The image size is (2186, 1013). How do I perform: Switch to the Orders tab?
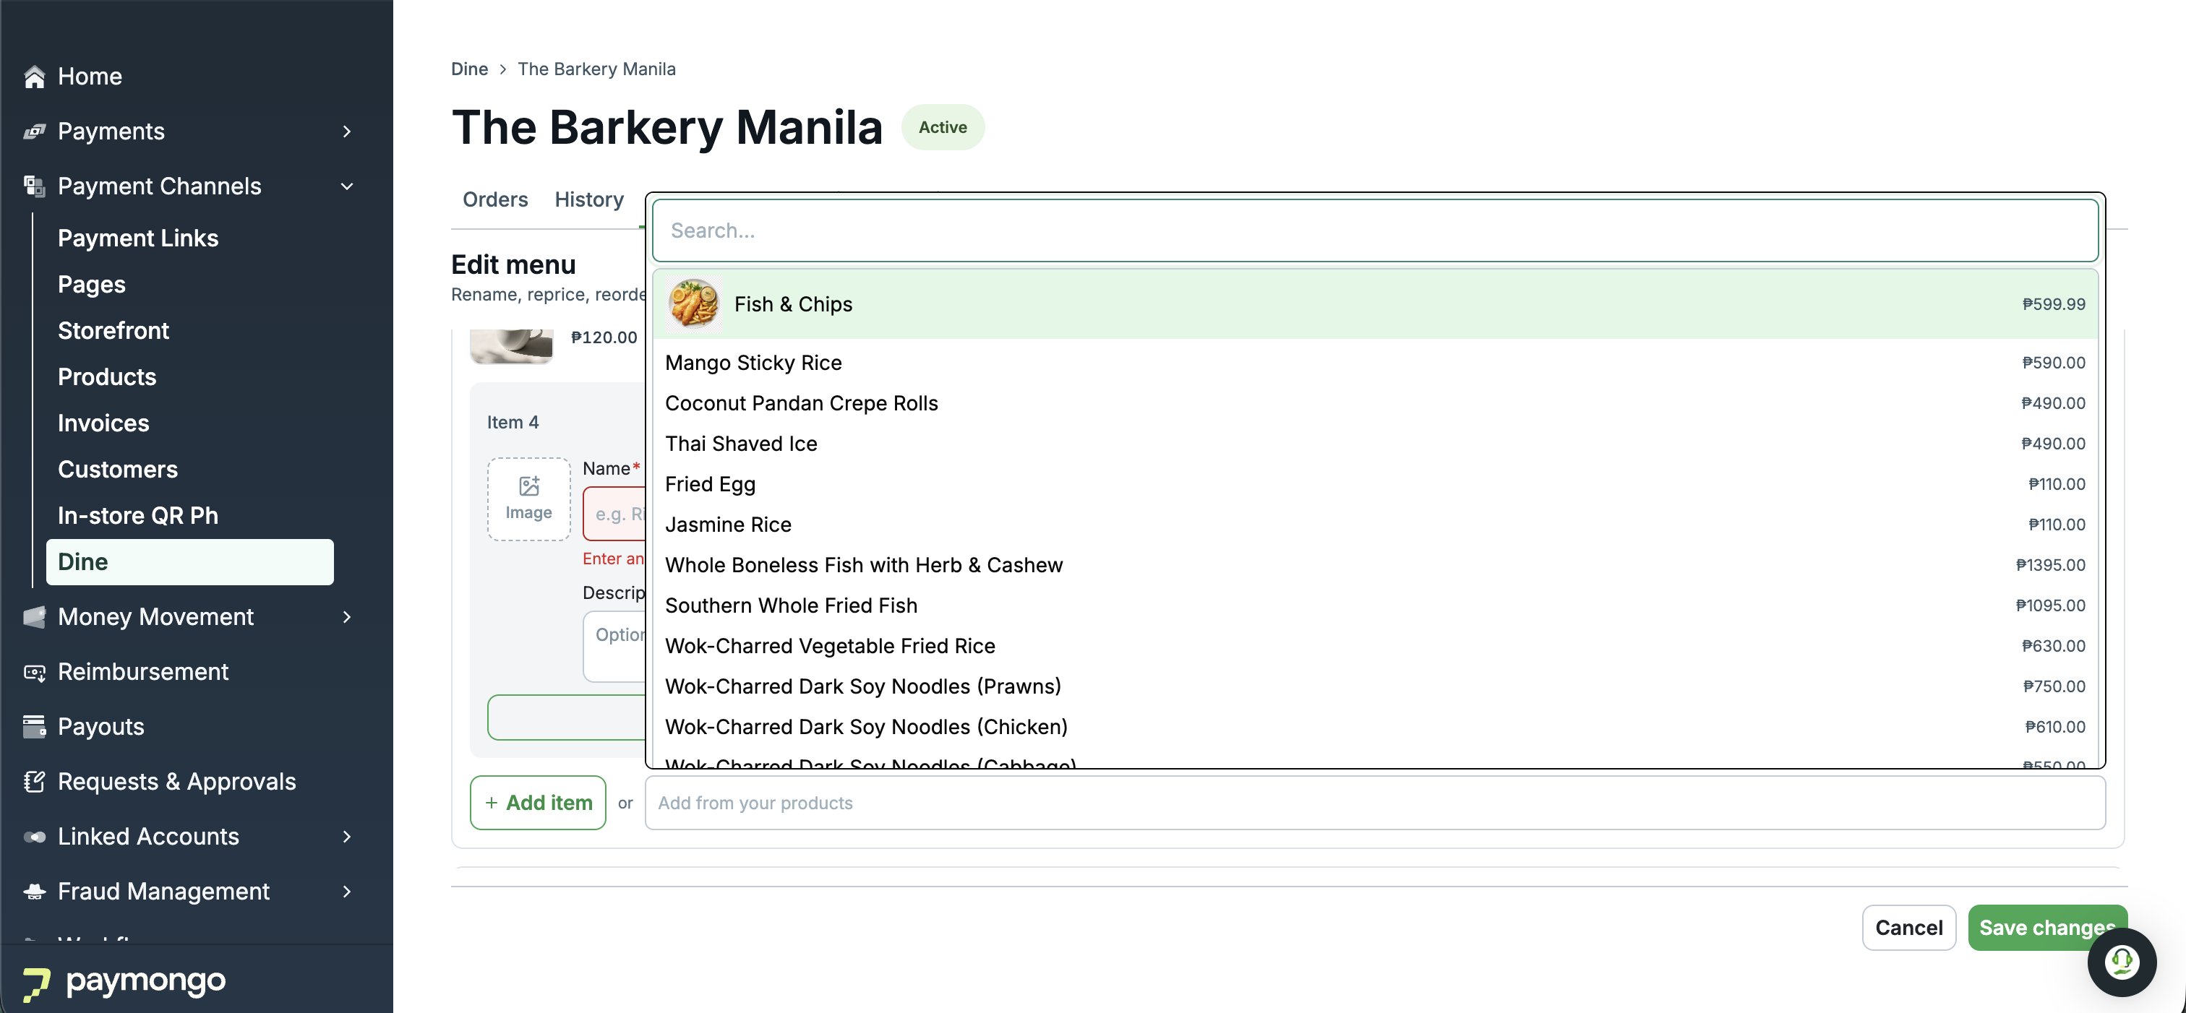(x=496, y=199)
